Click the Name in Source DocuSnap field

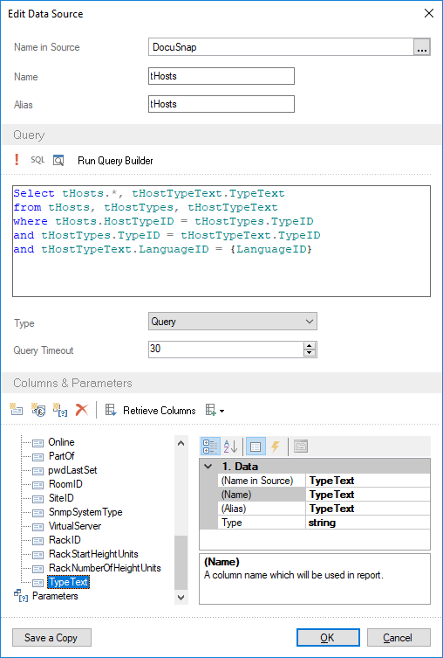[281, 47]
